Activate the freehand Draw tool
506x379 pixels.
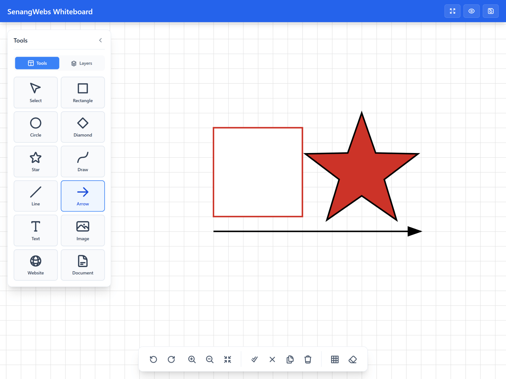(x=83, y=161)
